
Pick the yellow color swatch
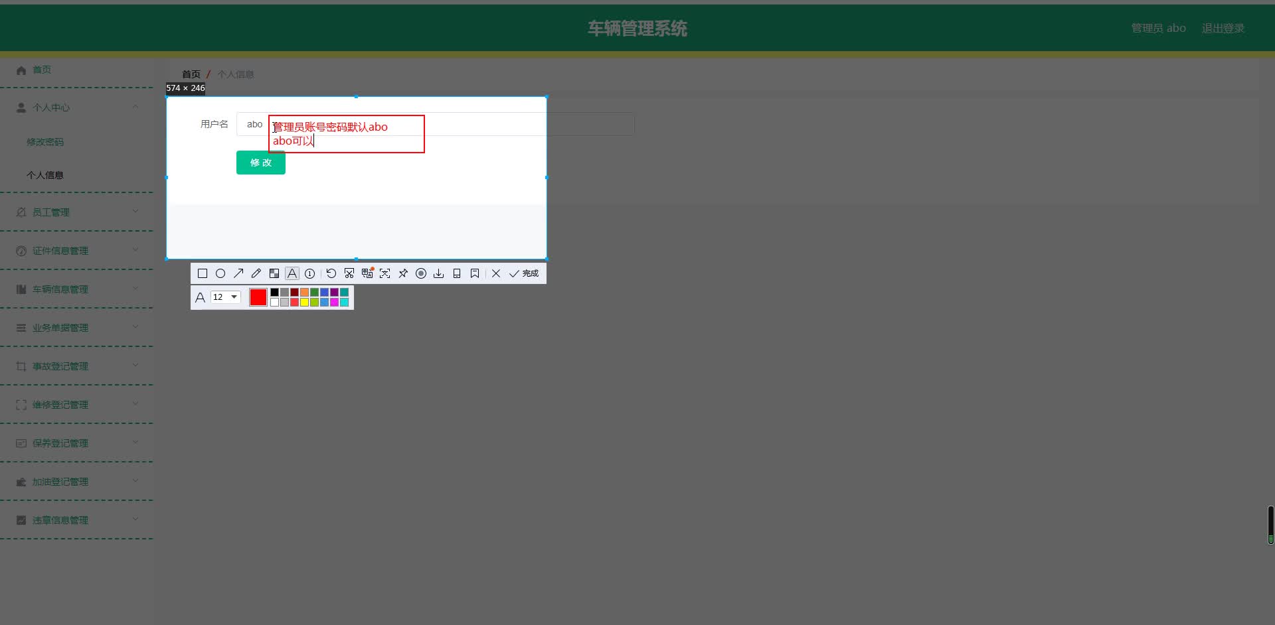304,303
